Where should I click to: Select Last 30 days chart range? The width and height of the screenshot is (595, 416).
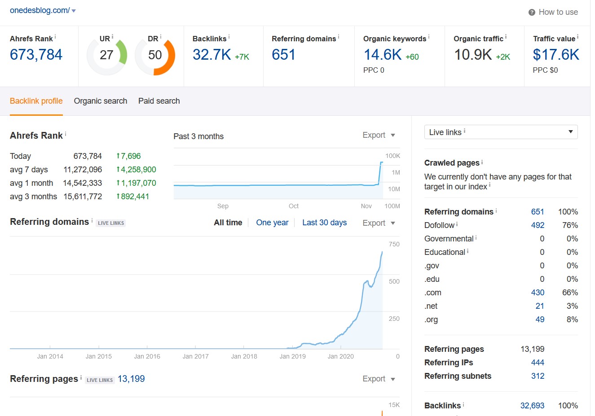tap(324, 223)
